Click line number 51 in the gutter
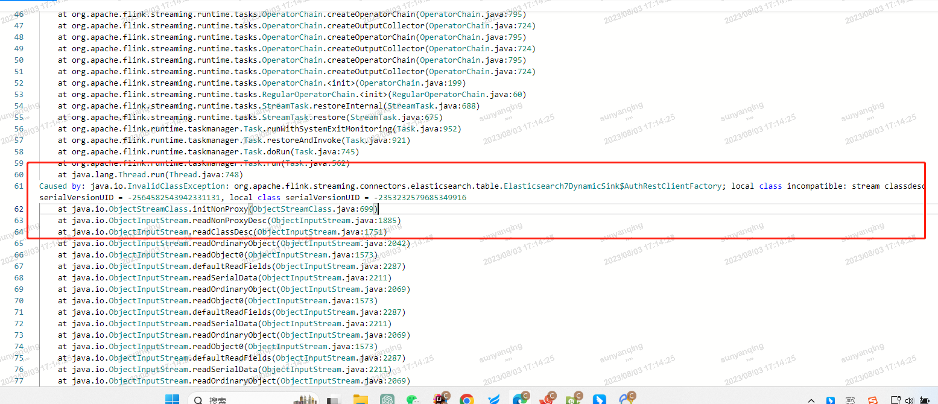 [18, 72]
